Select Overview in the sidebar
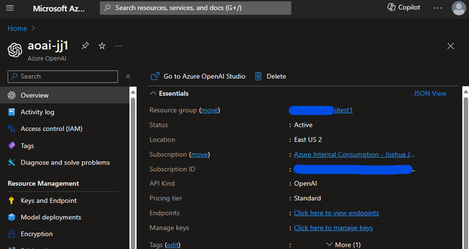 pos(64,95)
